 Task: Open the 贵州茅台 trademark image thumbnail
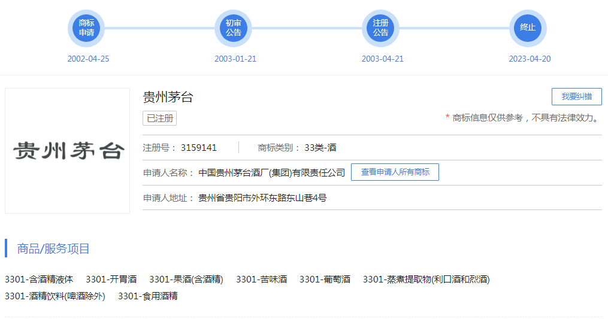pos(68,151)
